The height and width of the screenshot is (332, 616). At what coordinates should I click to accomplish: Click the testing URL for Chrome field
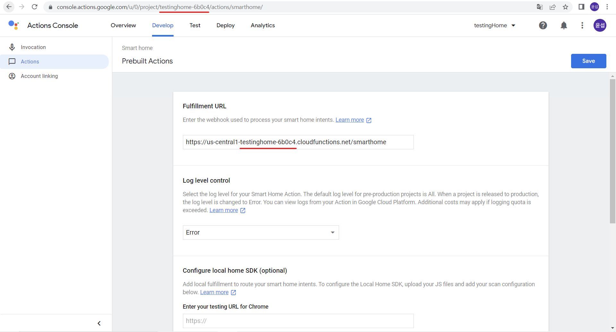298,321
